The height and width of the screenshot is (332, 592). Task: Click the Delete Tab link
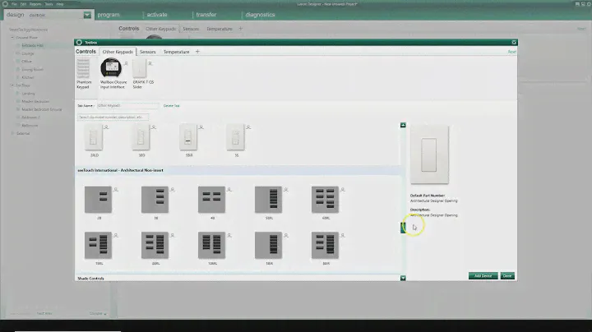(171, 105)
